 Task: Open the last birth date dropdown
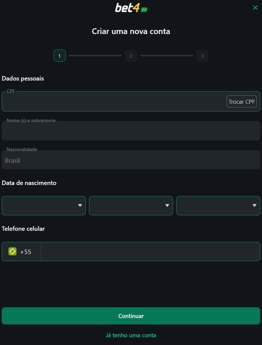click(x=218, y=206)
